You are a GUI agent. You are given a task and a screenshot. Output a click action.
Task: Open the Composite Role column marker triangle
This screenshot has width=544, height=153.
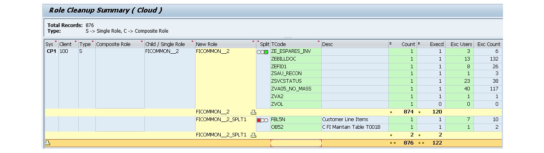[x=142, y=42]
